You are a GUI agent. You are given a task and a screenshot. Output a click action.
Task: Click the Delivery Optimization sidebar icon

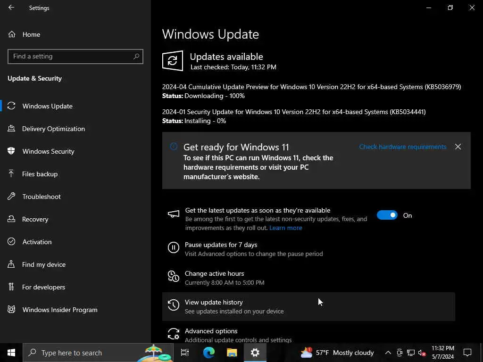[x=11, y=129]
